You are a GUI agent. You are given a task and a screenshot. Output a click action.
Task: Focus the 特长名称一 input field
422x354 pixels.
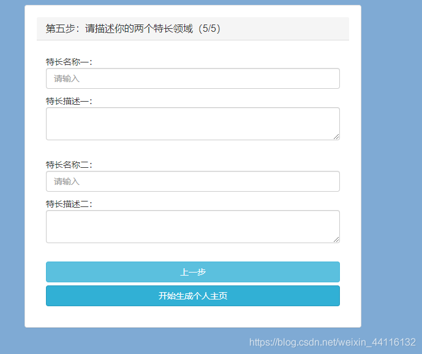(x=193, y=78)
